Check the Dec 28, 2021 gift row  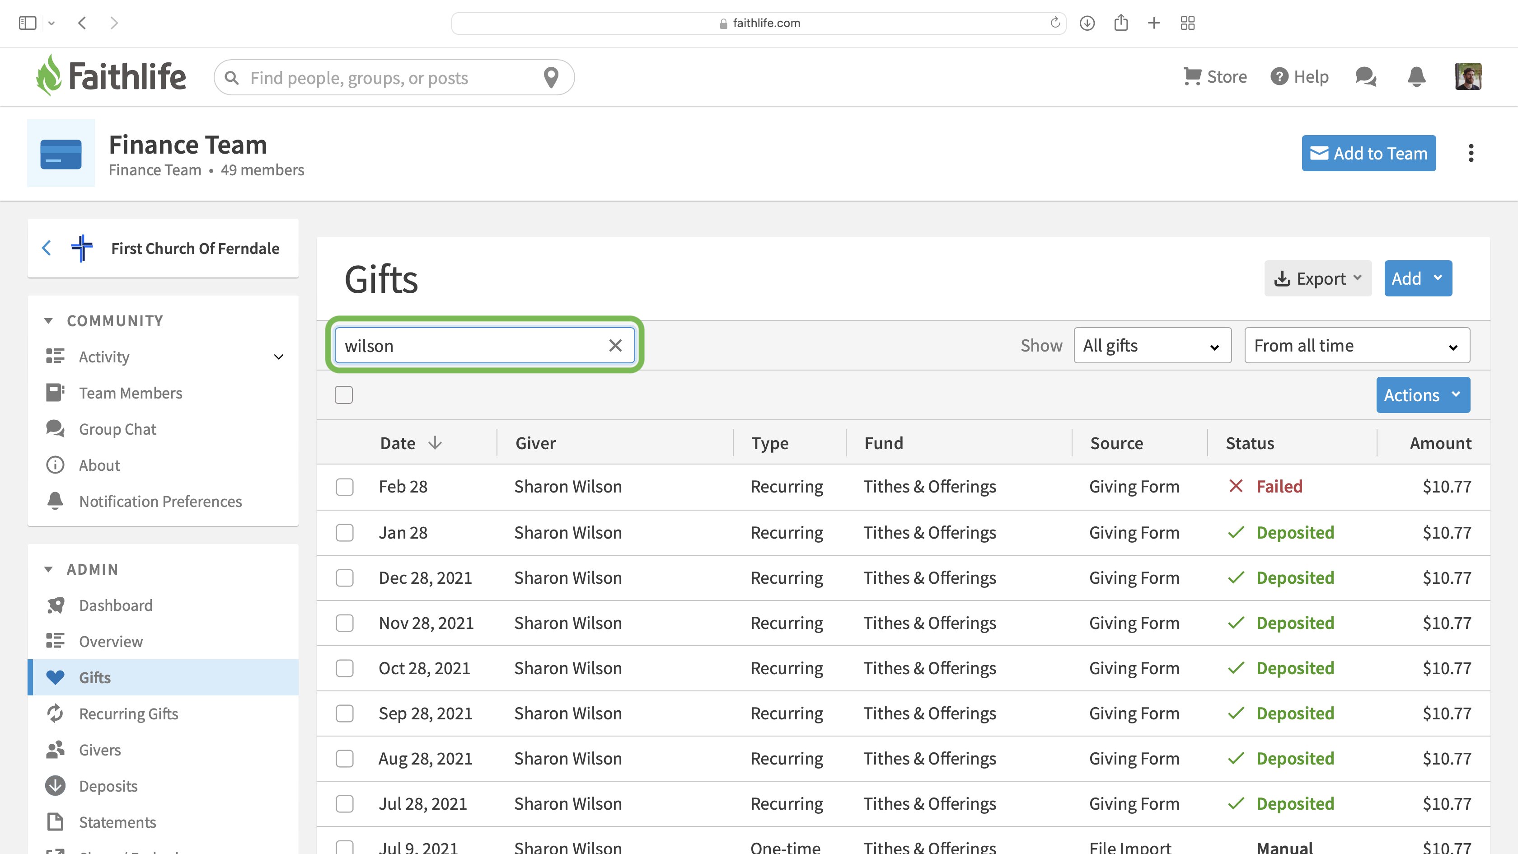click(345, 577)
